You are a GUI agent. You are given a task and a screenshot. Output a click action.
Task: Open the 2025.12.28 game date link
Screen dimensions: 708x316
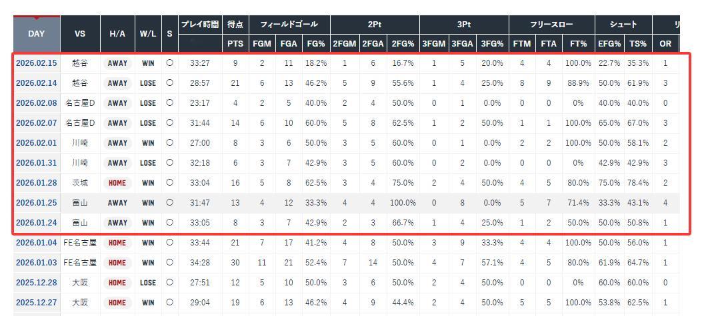[36, 283]
